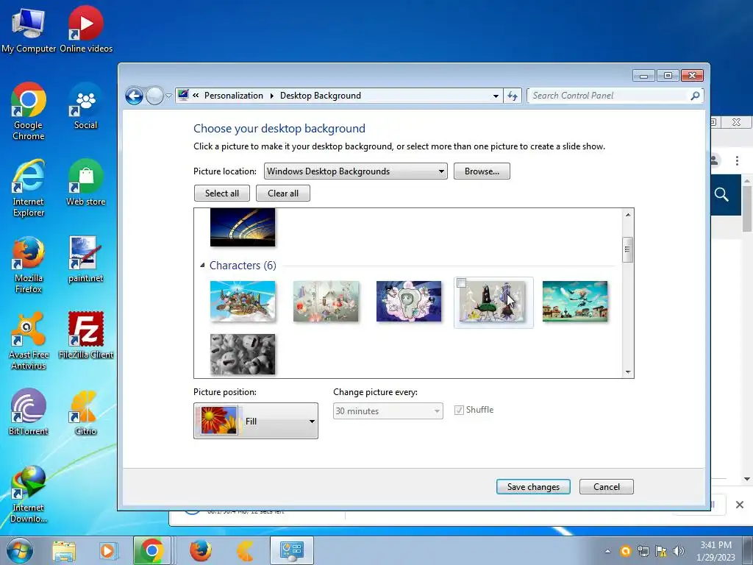
Task: Collapse the Characters (6) group
Action: [202, 265]
